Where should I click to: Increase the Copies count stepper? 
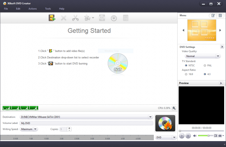(69, 128)
